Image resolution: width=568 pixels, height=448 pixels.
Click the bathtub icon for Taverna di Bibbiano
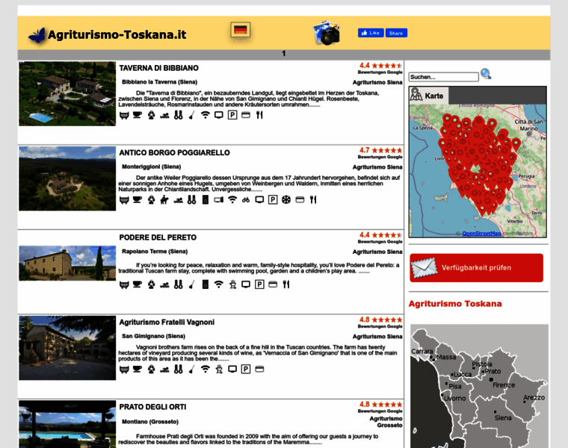tap(124, 115)
